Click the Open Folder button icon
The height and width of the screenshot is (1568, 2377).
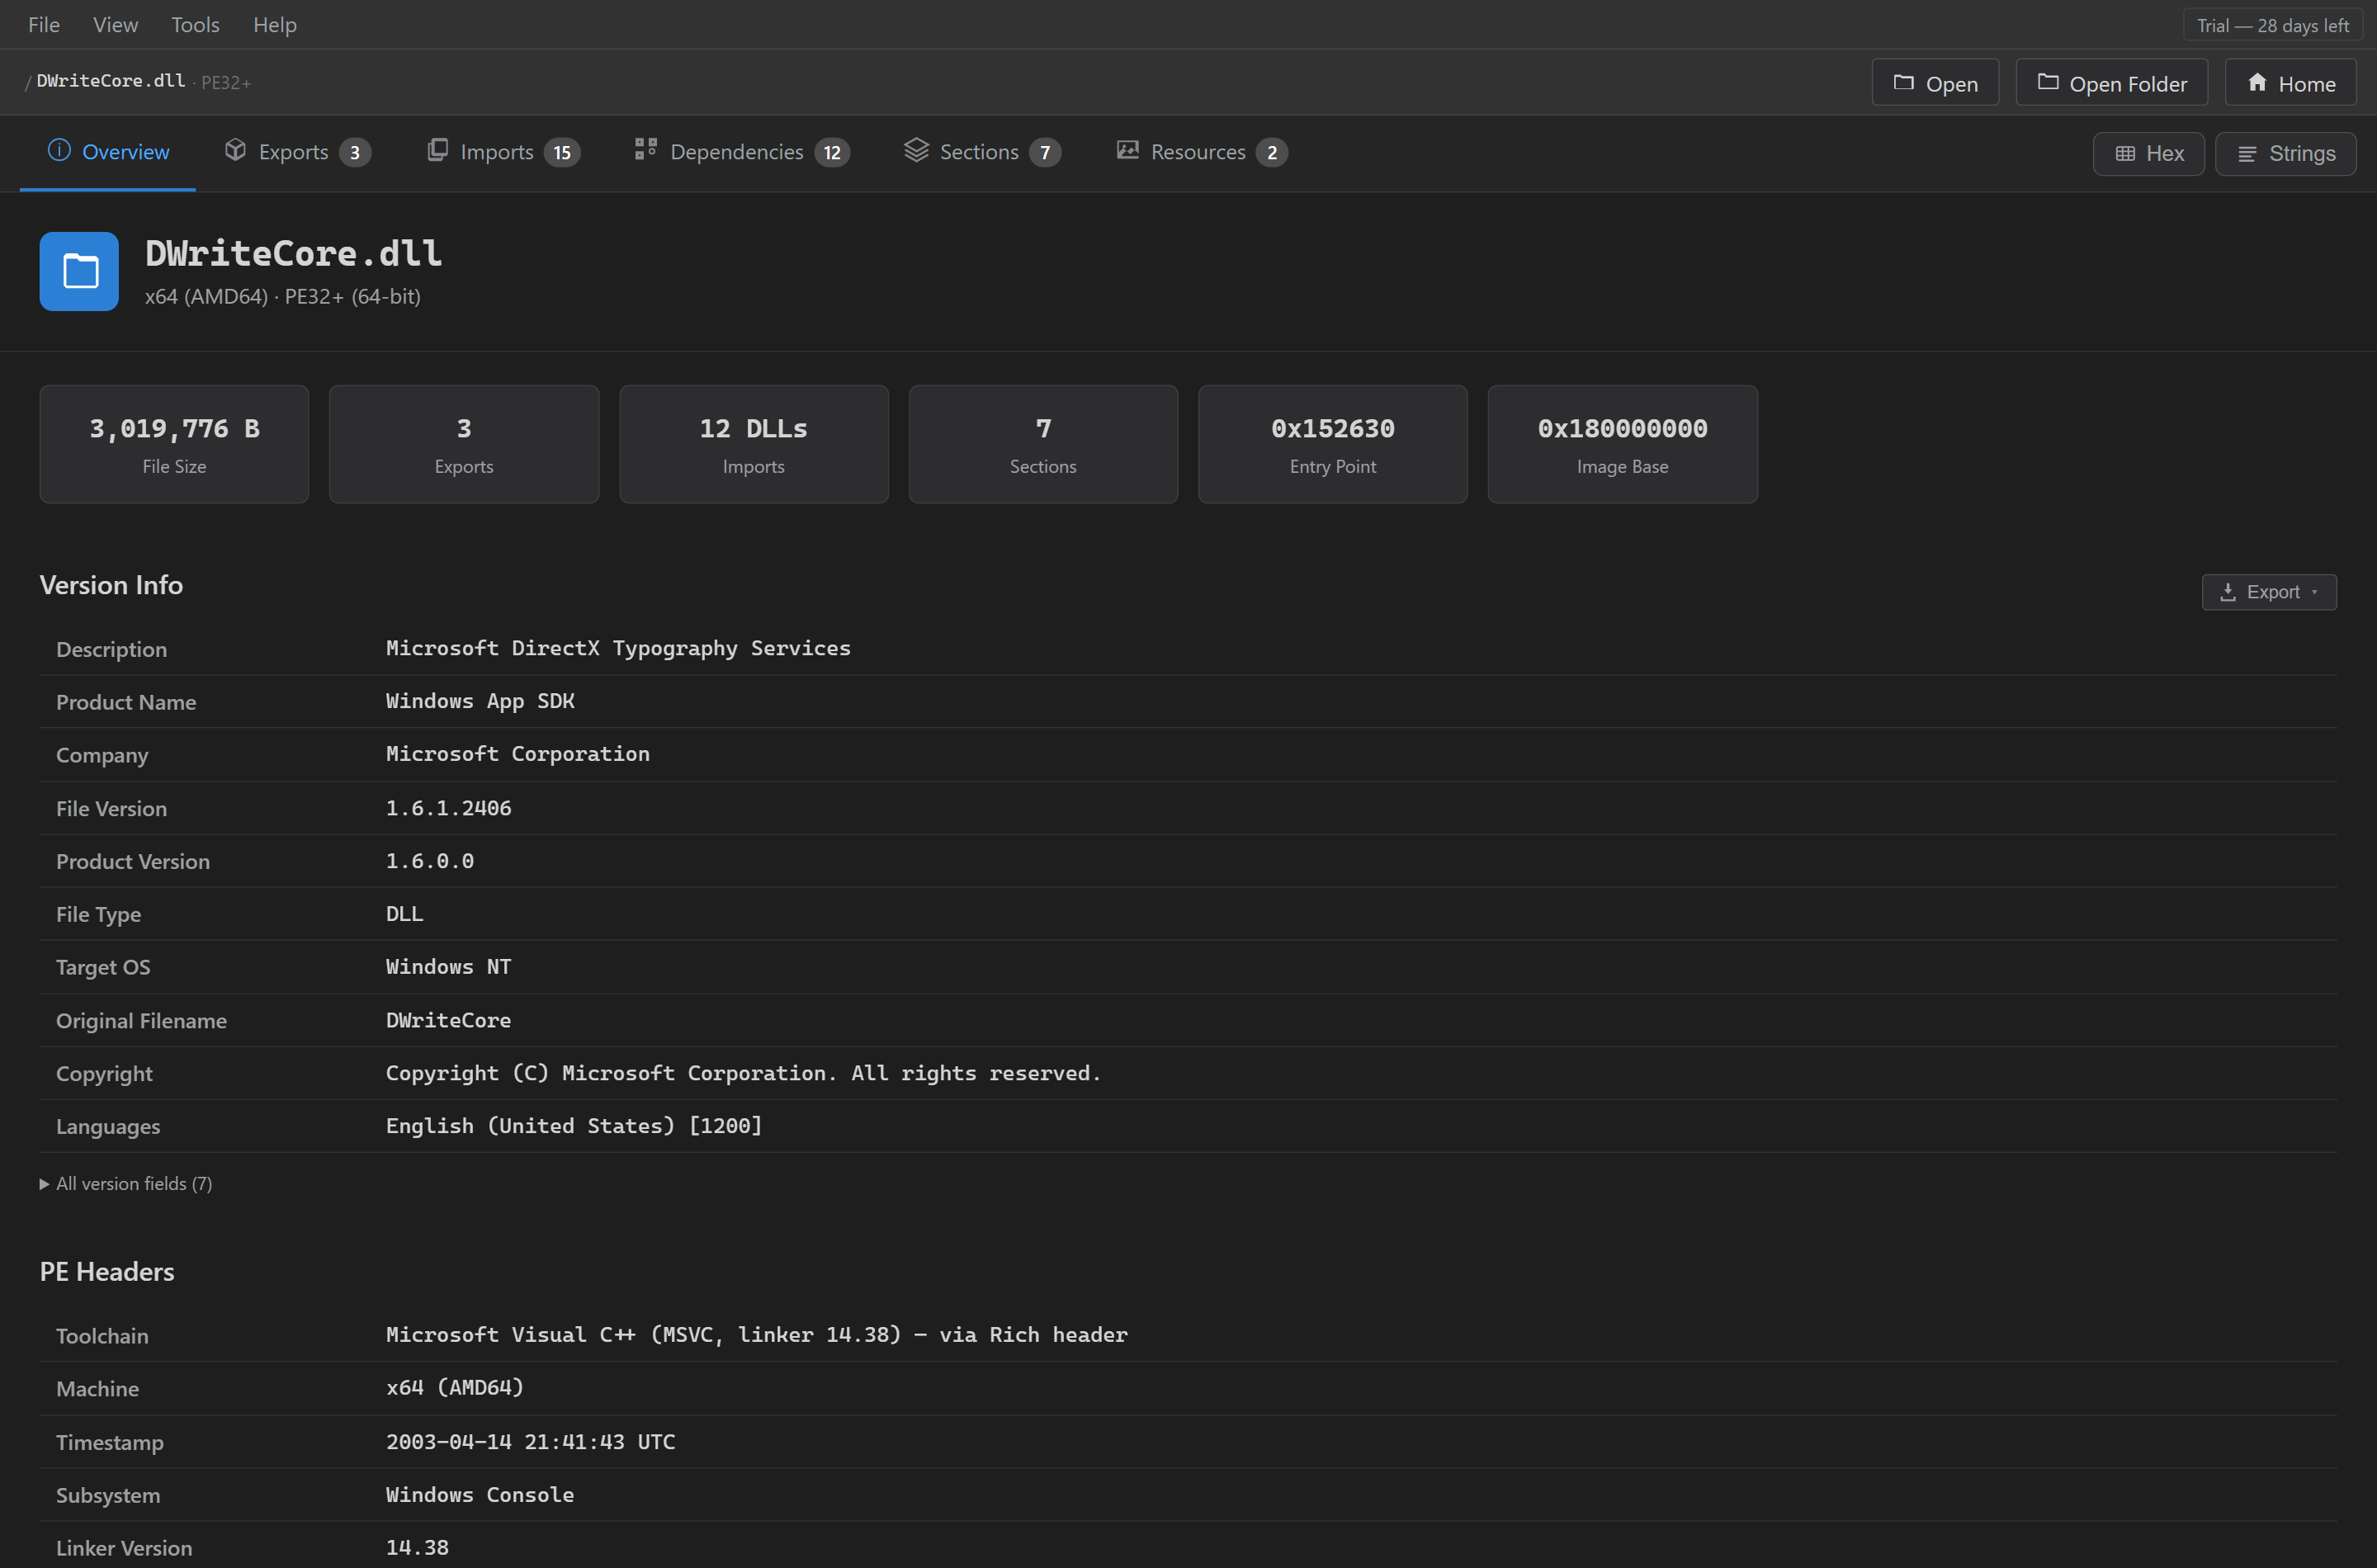(x=2047, y=82)
